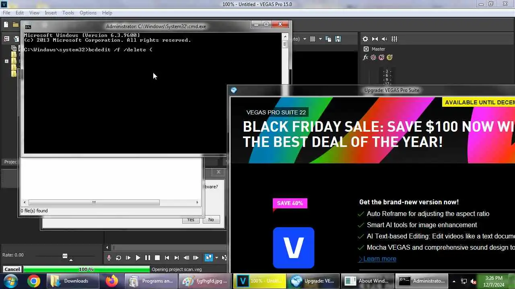The width and height of the screenshot is (515, 289).
Task: Select the Normal Edit tool
Action: 208,258
